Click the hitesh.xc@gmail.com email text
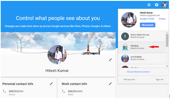This screenshot has width=170, height=99. (x=150, y=15)
